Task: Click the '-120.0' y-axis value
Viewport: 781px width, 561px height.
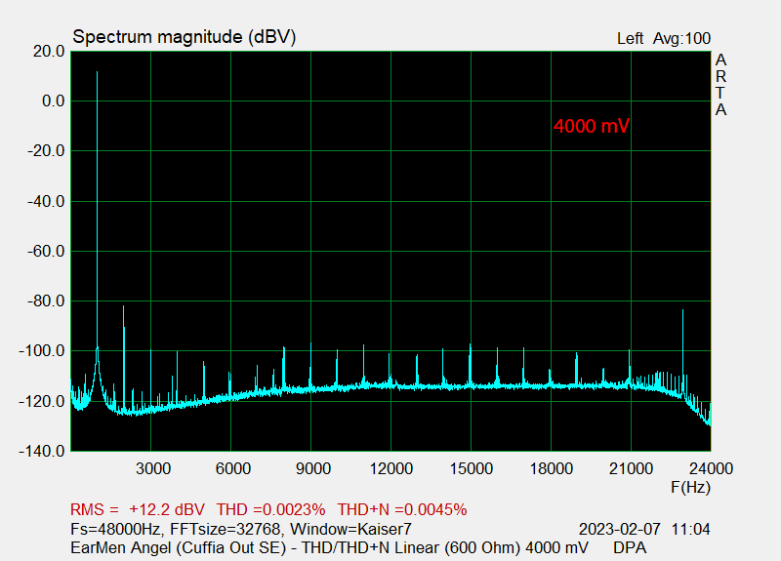Action: coord(42,401)
